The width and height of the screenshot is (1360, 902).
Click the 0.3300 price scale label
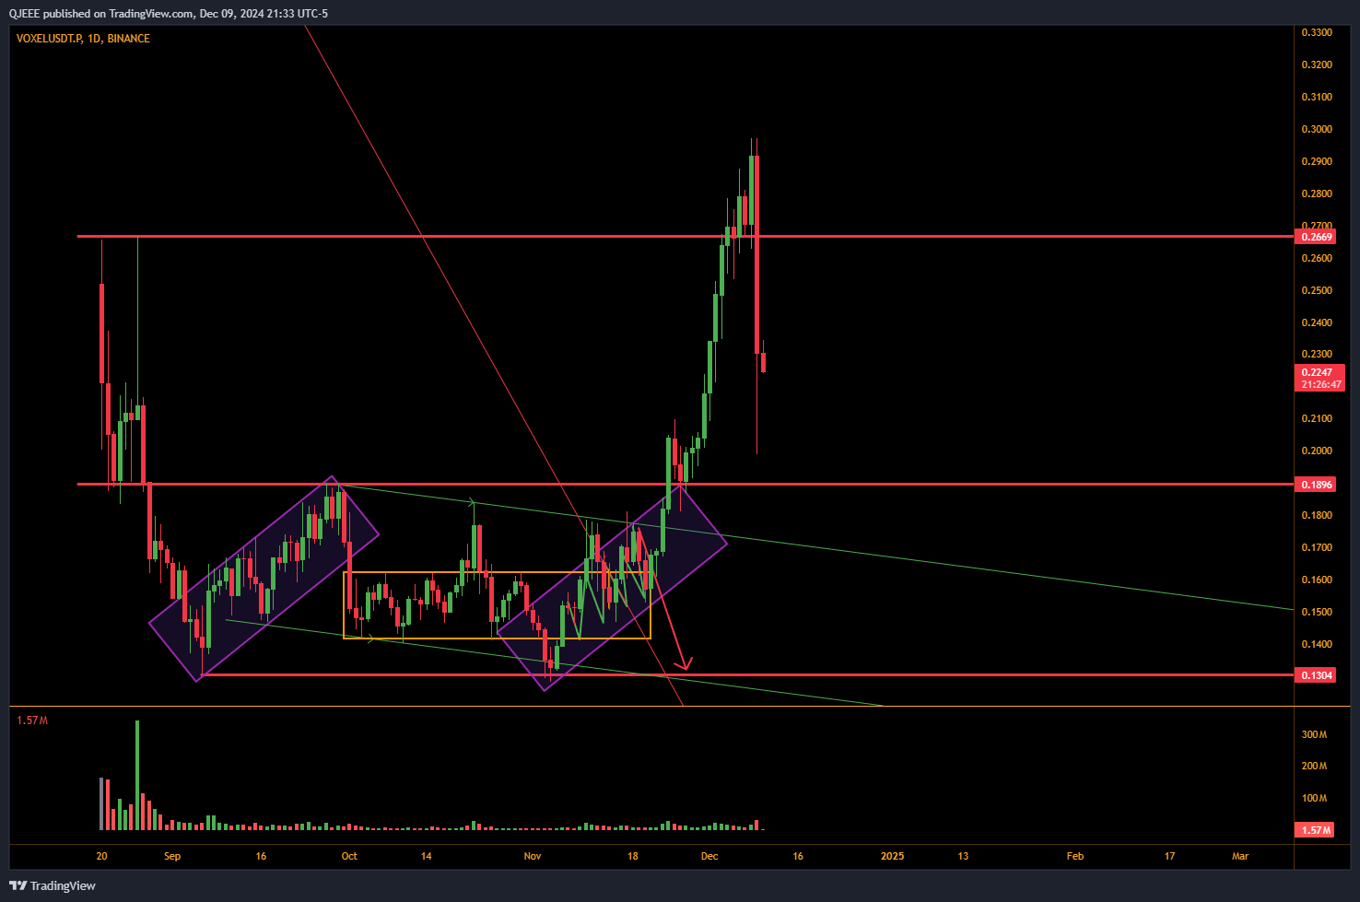[1317, 32]
